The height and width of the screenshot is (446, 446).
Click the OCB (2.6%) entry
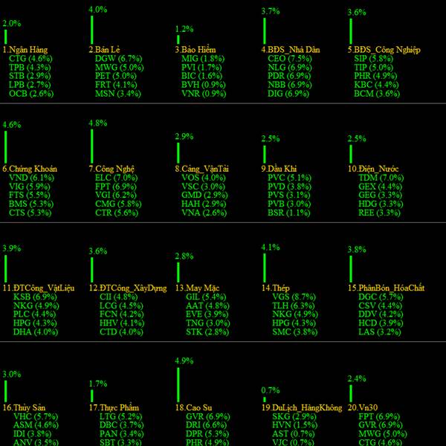pos(31,94)
